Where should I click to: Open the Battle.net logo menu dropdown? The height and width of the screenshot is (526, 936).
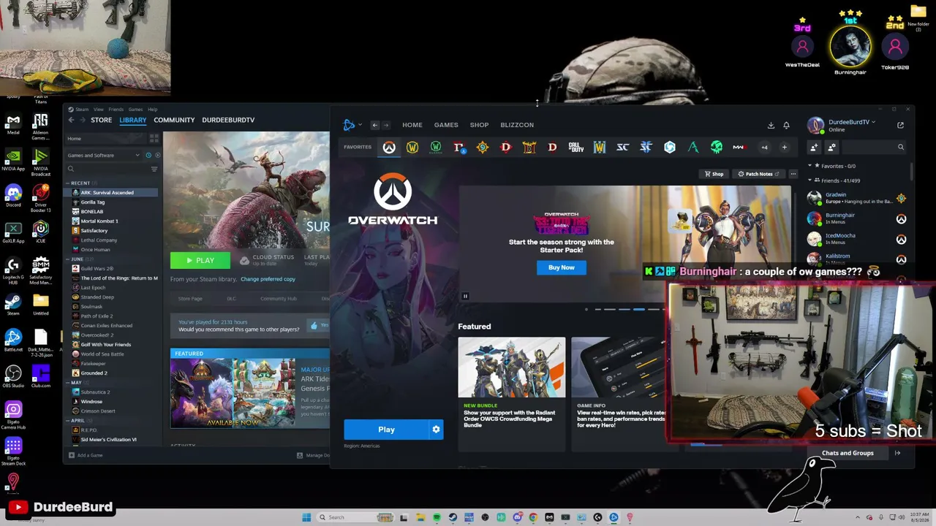click(352, 125)
